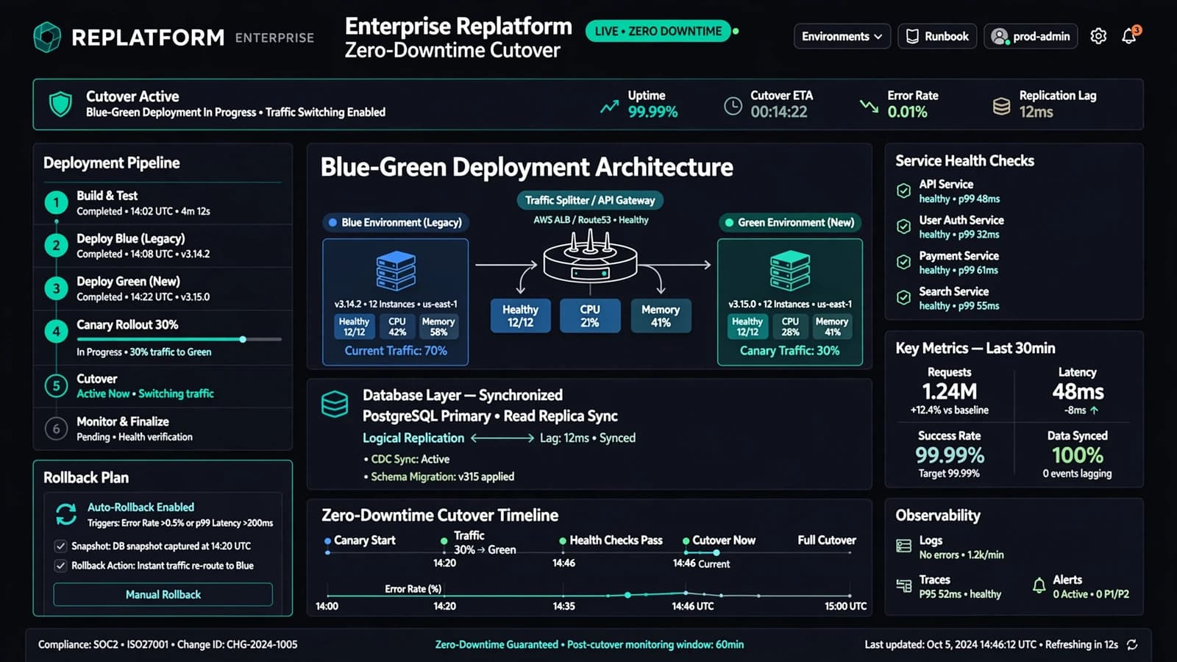Click the Cutover Now timeline marker

(x=686, y=541)
